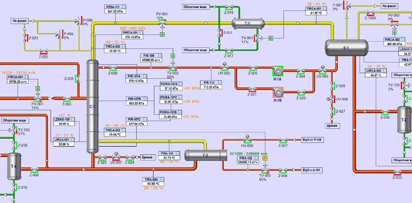Viewport: 412px width, 203px height.
Task: Toggle yellow P mode indicator near FIRA-122
Action: [x=265, y=158]
